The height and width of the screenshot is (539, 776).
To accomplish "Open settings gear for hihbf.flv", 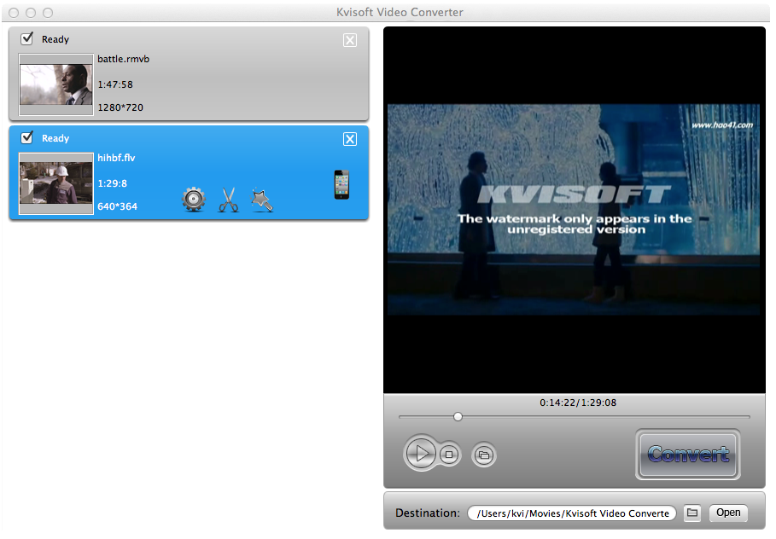I will tap(194, 200).
